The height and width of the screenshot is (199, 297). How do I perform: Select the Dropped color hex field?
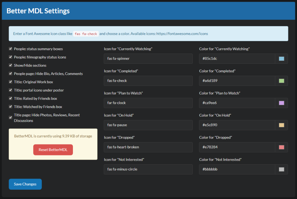(x=237, y=147)
